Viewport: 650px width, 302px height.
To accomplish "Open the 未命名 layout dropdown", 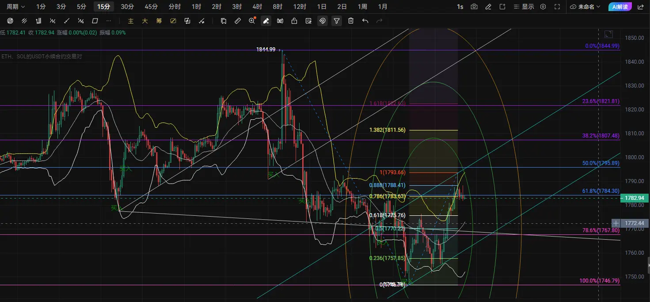I will (x=585, y=7).
